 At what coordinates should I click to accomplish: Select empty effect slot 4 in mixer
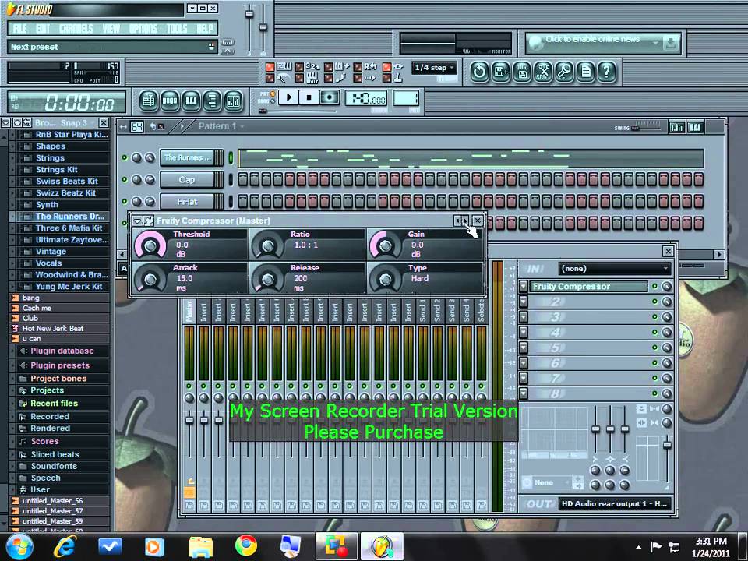pos(589,332)
